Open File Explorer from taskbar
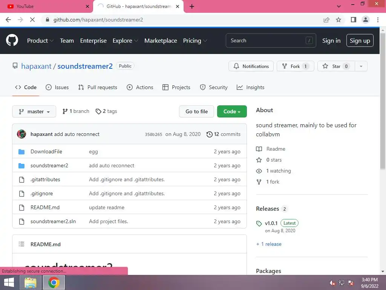The image size is (386, 290). [30, 282]
